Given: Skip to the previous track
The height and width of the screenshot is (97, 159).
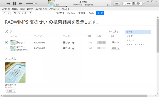Looking at the screenshot, I should tap(8, 4).
